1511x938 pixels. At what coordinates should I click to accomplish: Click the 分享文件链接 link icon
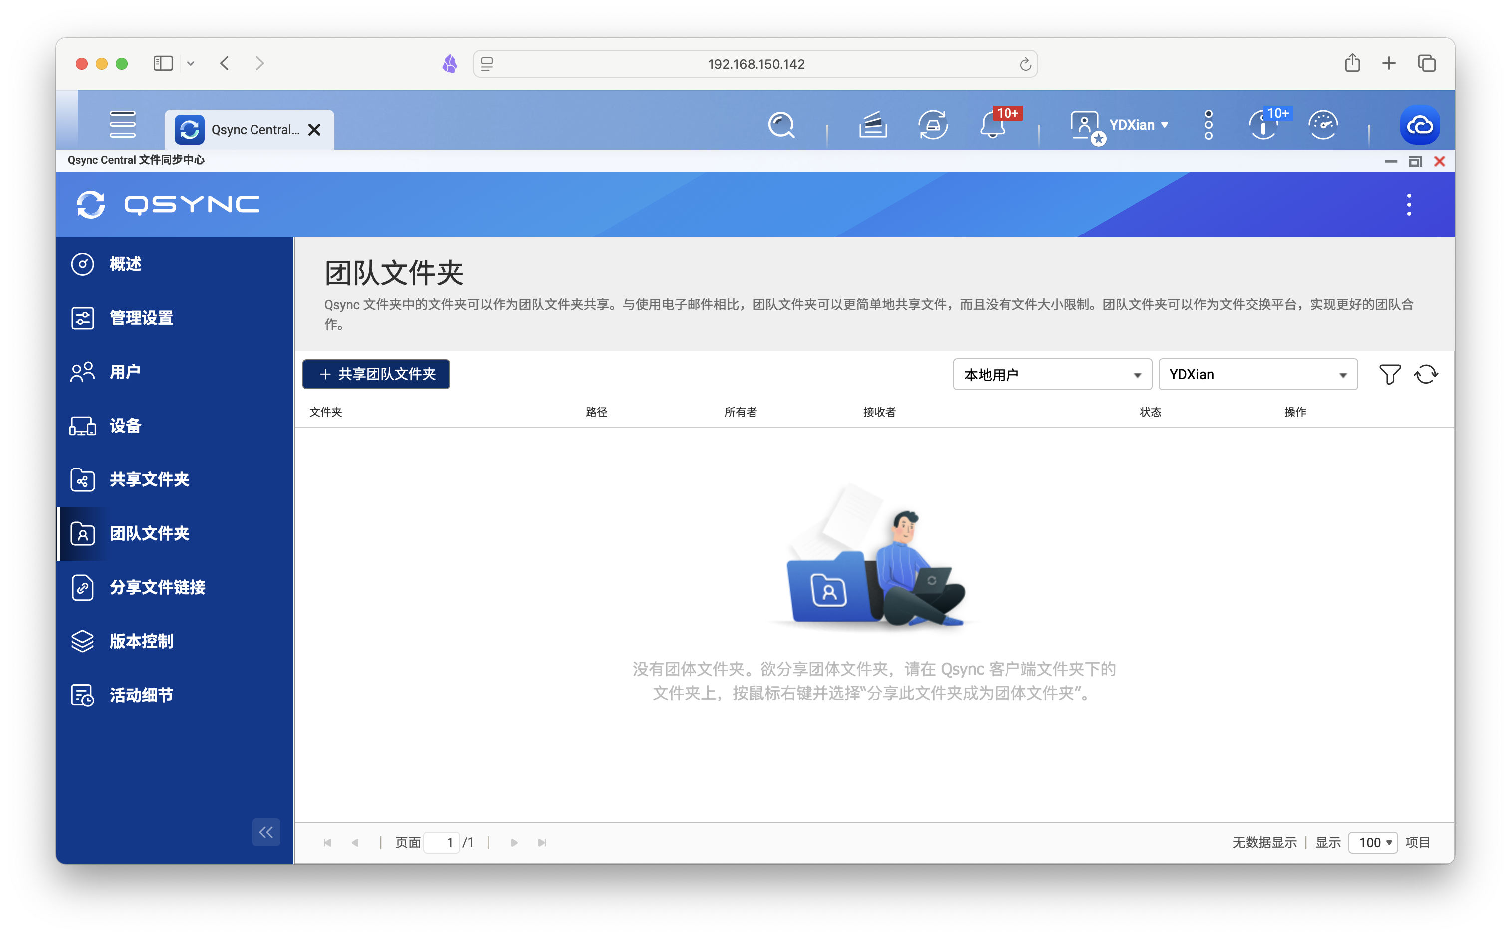[x=82, y=587]
